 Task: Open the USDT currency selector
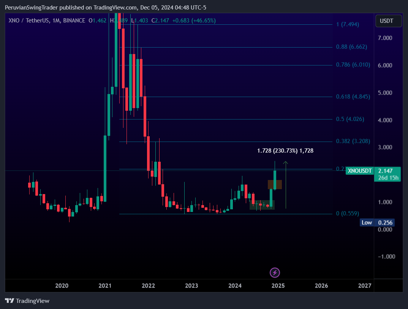pos(388,21)
